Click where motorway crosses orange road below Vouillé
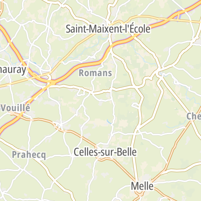Viewport: 201px width, 201px height. [20, 116]
